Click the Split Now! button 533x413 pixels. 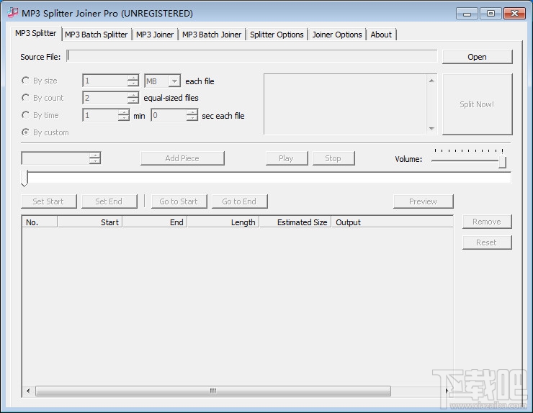(x=477, y=104)
